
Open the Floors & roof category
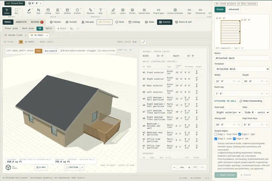click(x=183, y=22)
